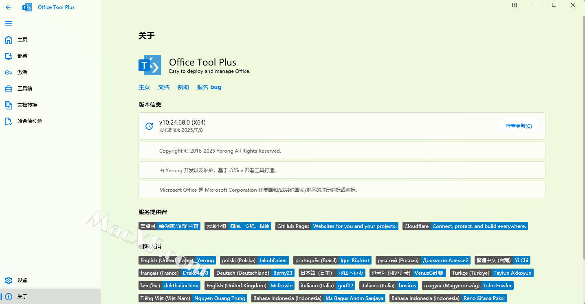Open the 文档 link
Viewport: 585px width, 304px height.
[164, 87]
